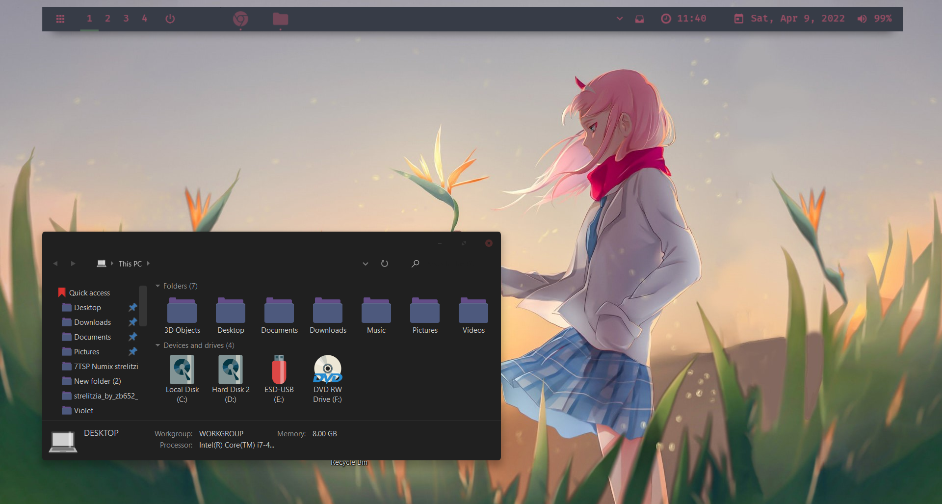The image size is (942, 504).
Task: Click the power icon in top bar
Action: point(170,19)
